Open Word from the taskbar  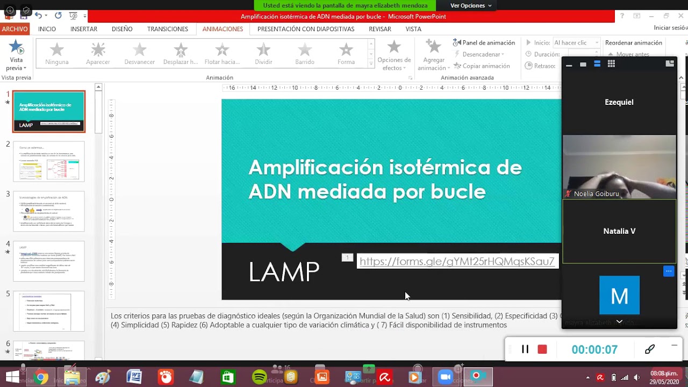tap(134, 377)
